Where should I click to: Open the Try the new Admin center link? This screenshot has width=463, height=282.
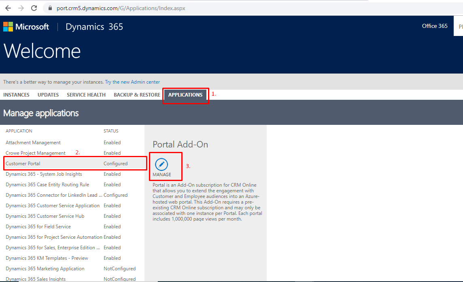(x=132, y=82)
